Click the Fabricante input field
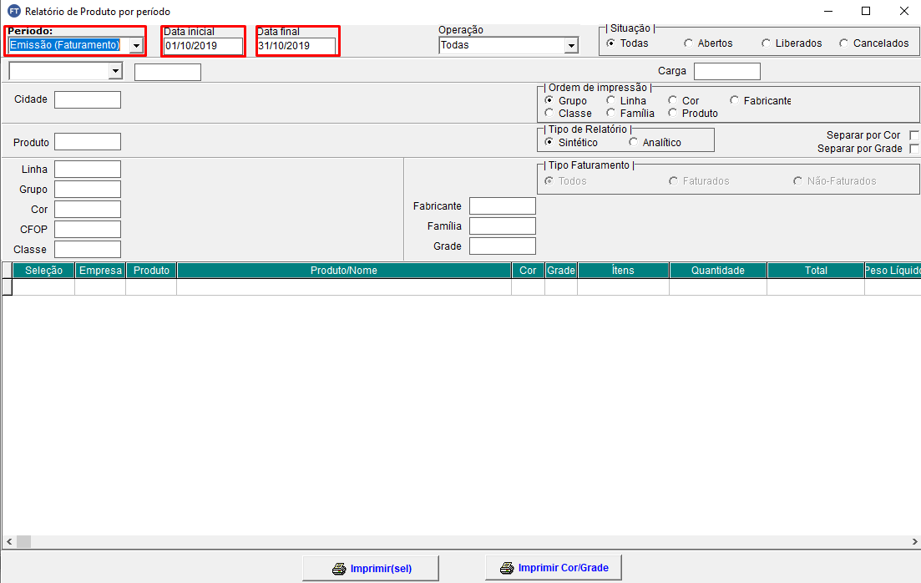 coord(503,205)
